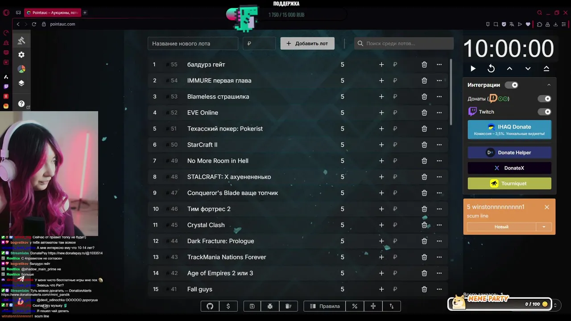571x321 pixels.
Task: Open the Tourniquet integration
Action: pos(509,183)
